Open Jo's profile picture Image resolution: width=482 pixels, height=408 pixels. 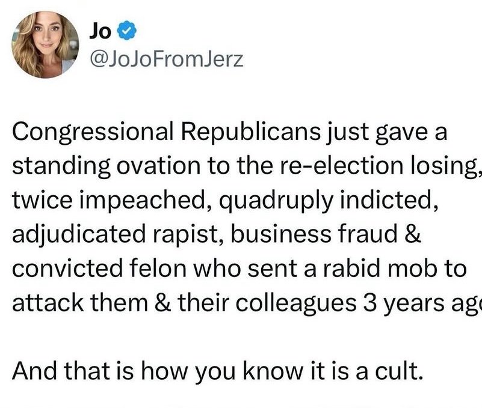coord(45,44)
